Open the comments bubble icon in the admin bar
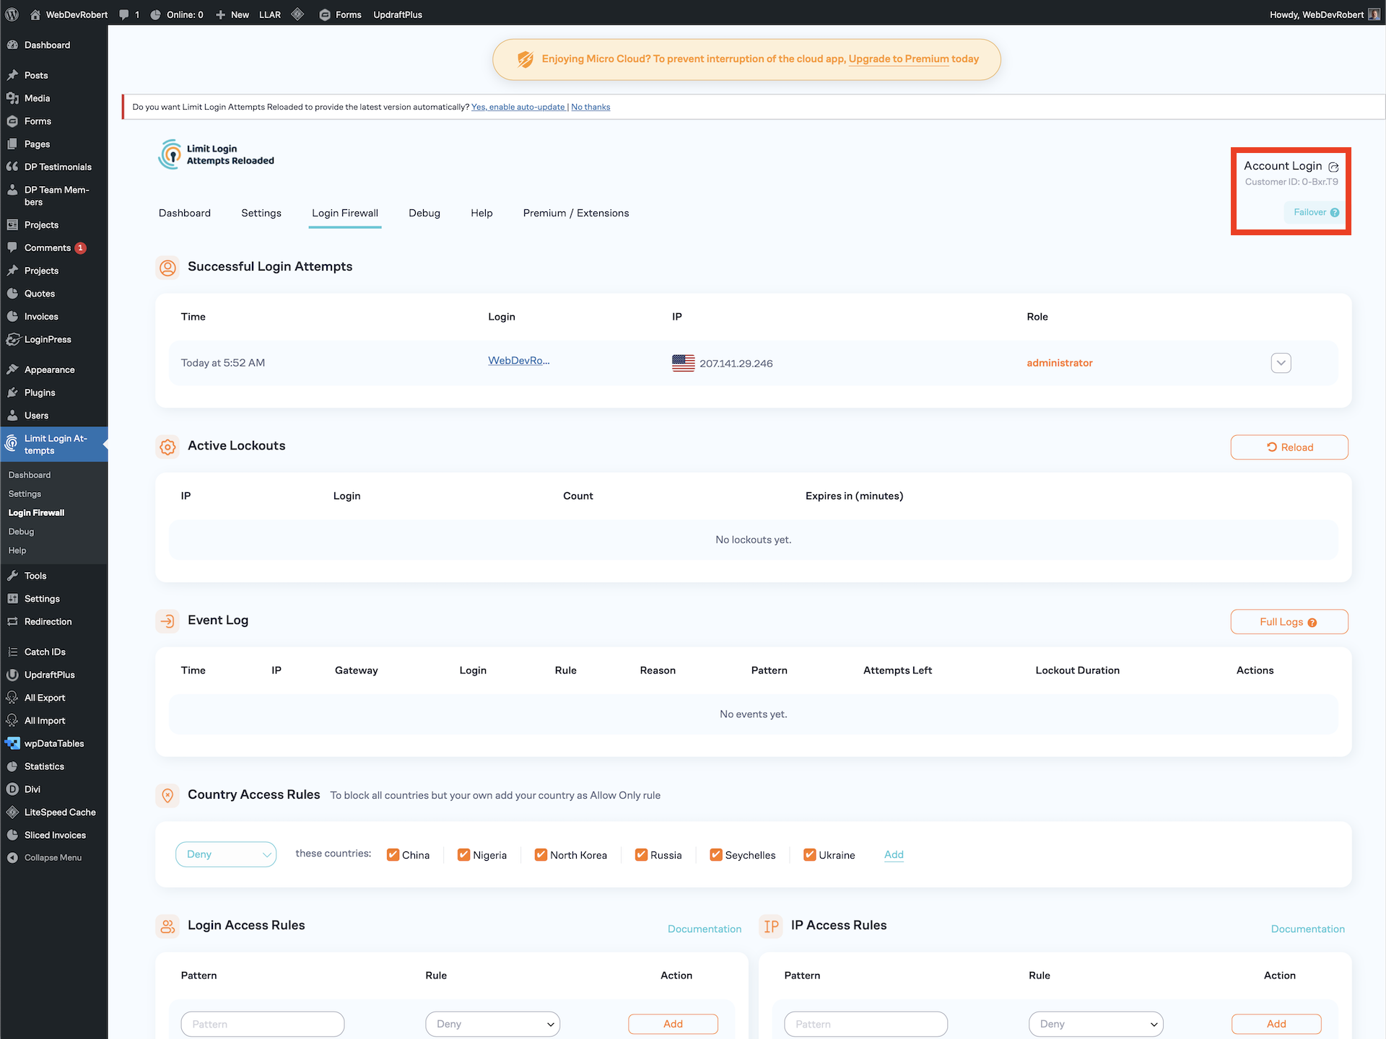Screen dimensions: 1386x1039 click(x=124, y=14)
